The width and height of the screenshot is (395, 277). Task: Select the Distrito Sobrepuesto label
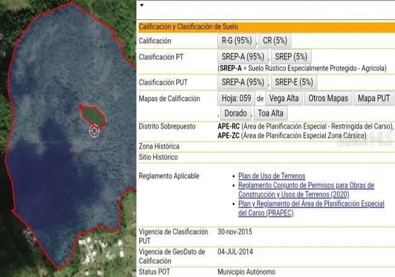point(167,126)
